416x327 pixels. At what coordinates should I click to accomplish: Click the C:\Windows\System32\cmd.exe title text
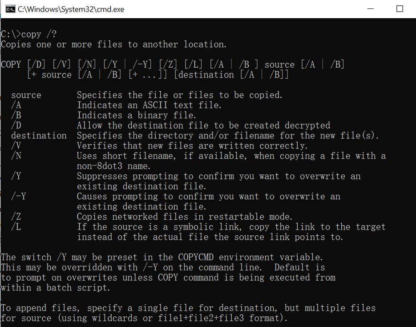pyautogui.click(x=71, y=9)
